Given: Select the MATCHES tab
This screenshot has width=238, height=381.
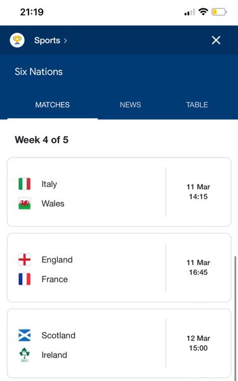Looking at the screenshot, I should (53, 105).
